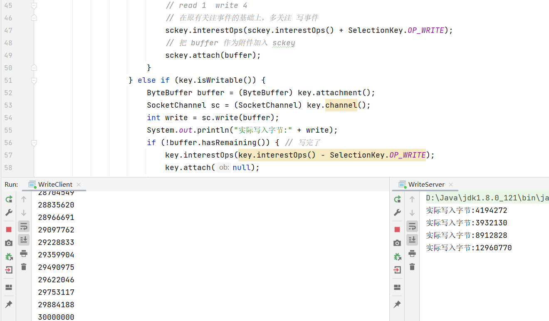Dump threads with camera icon in WriteClient panel
Screen dimensions: 549x321
pos(9,243)
